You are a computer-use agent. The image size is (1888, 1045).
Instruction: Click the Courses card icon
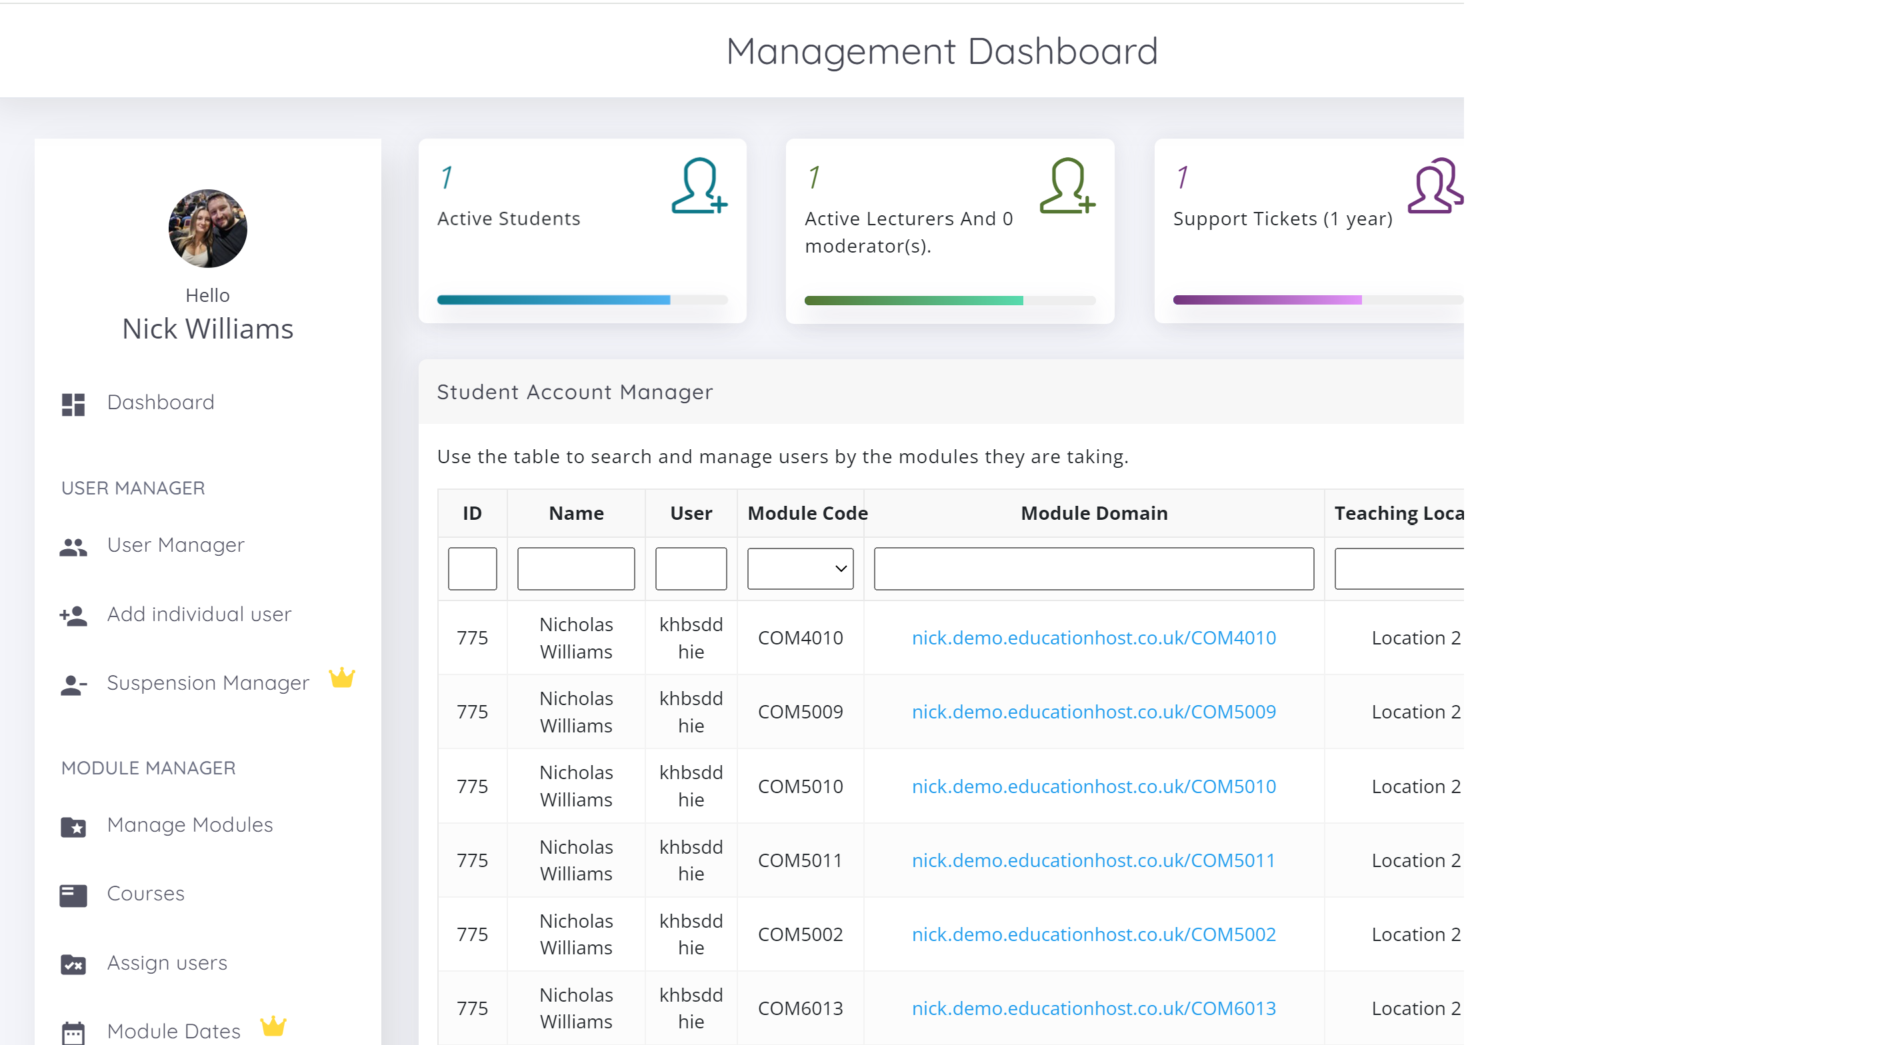pyautogui.click(x=73, y=896)
